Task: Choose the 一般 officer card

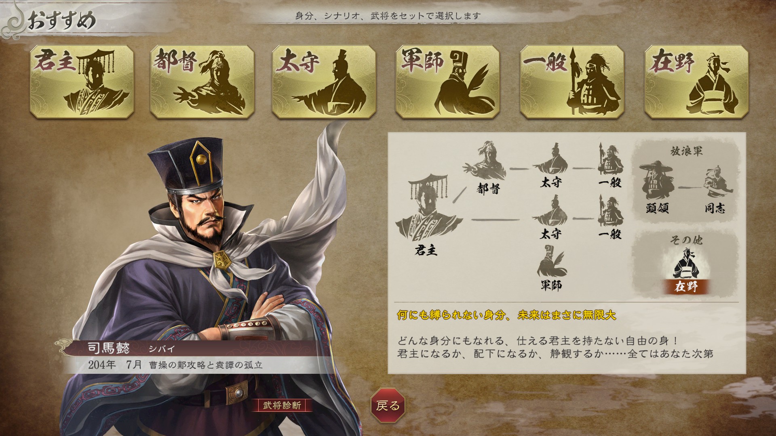Action: [x=572, y=82]
